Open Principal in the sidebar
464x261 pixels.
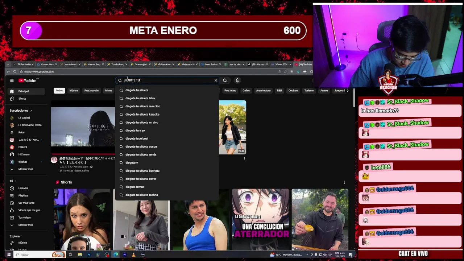tap(25, 91)
